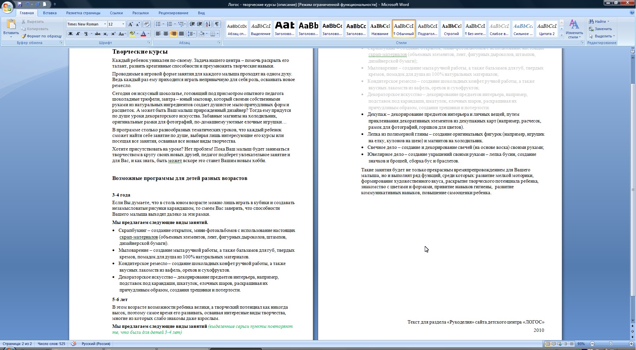Apply the yellow text highlight color
Image resolution: width=636 pixels, height=350 pixels.
[x=132, y=34]
